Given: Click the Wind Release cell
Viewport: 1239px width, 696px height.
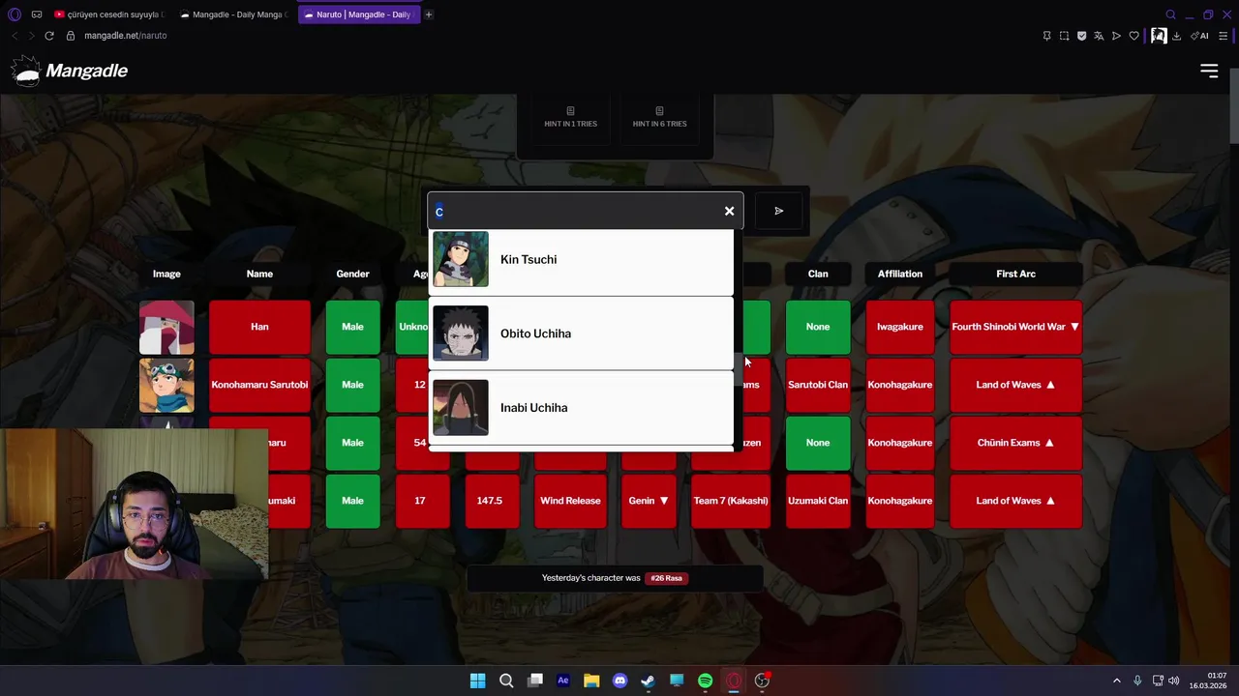Looking at the screenshot, I should pos(570,501).
